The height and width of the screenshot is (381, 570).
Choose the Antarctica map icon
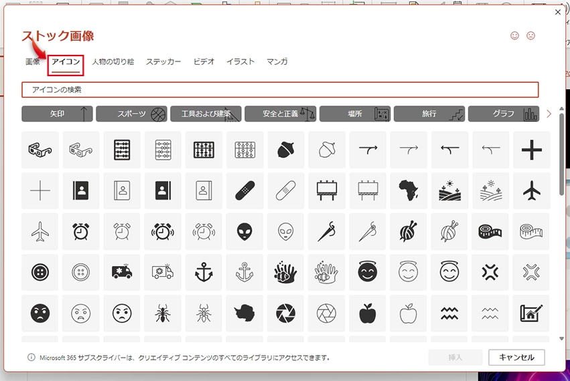coord(244,313)
